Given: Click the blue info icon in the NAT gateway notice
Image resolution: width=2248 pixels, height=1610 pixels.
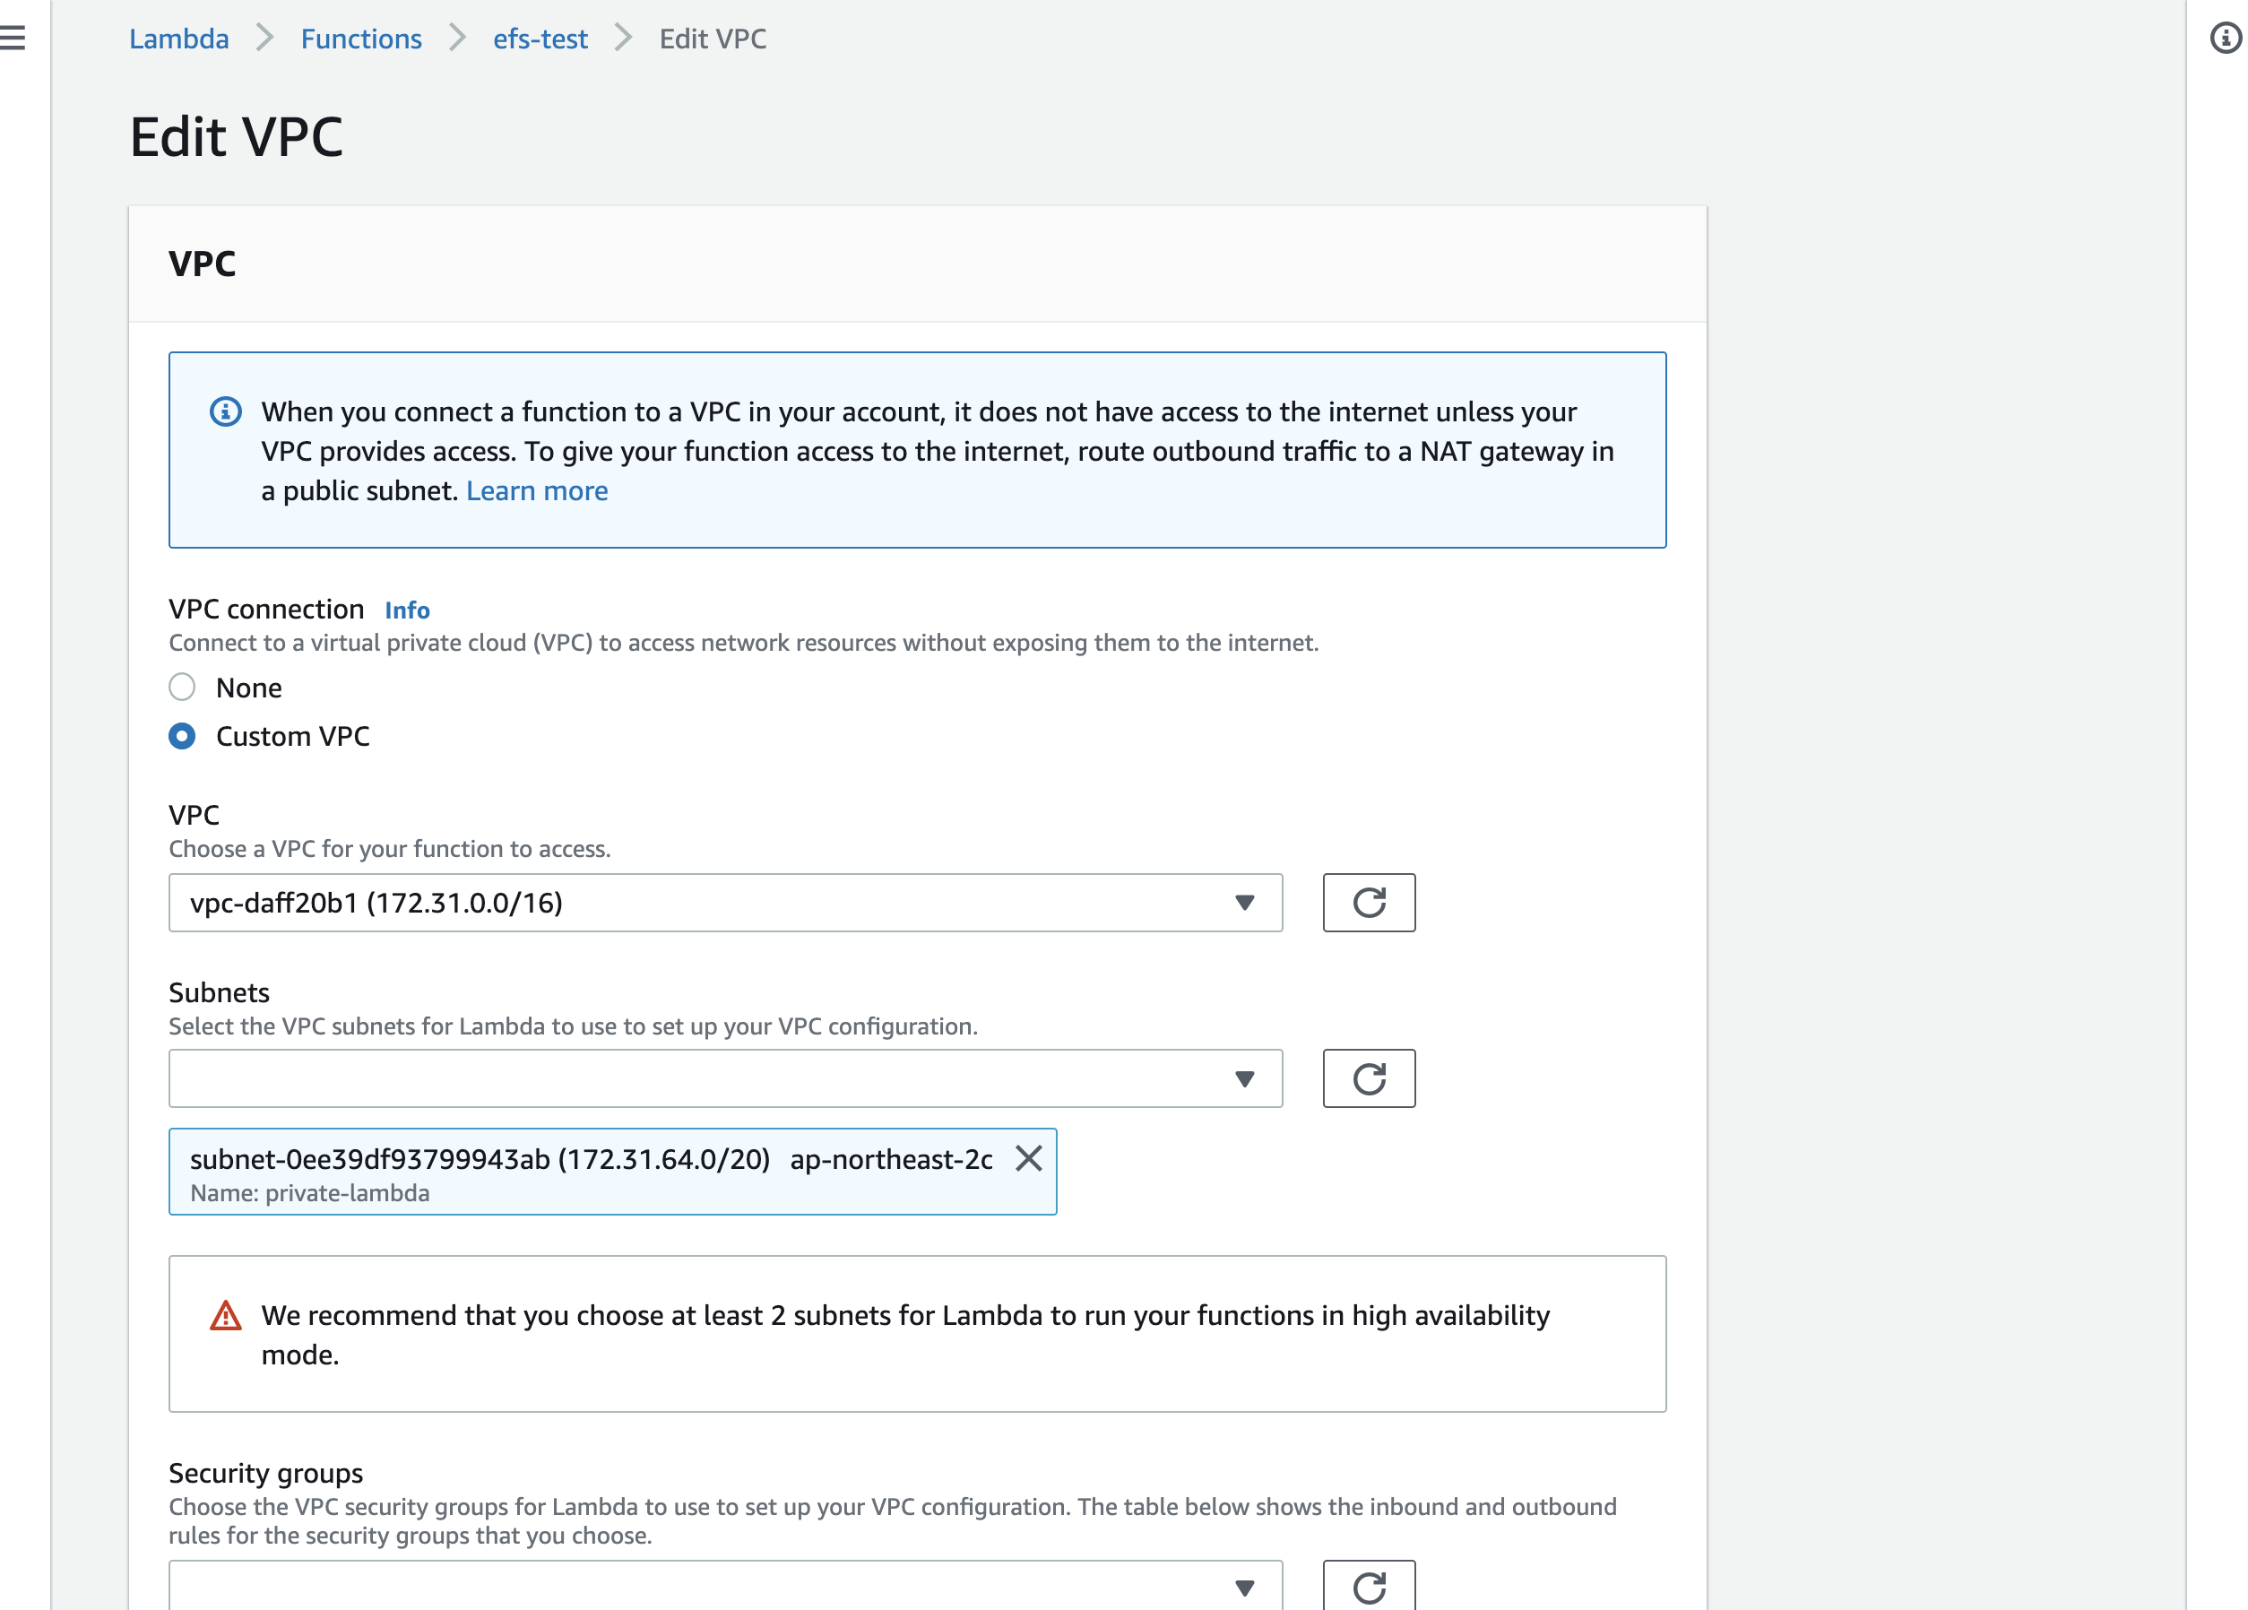Looking at the screenshot, I should click(225, 411).
